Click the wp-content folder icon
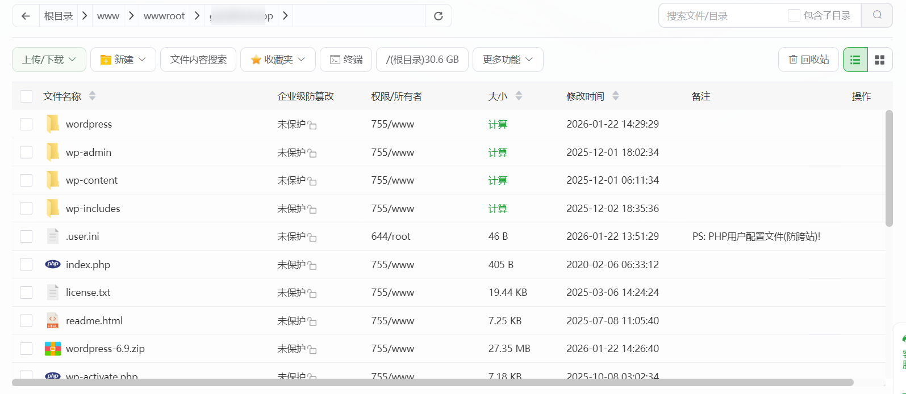 pos(53,180)
